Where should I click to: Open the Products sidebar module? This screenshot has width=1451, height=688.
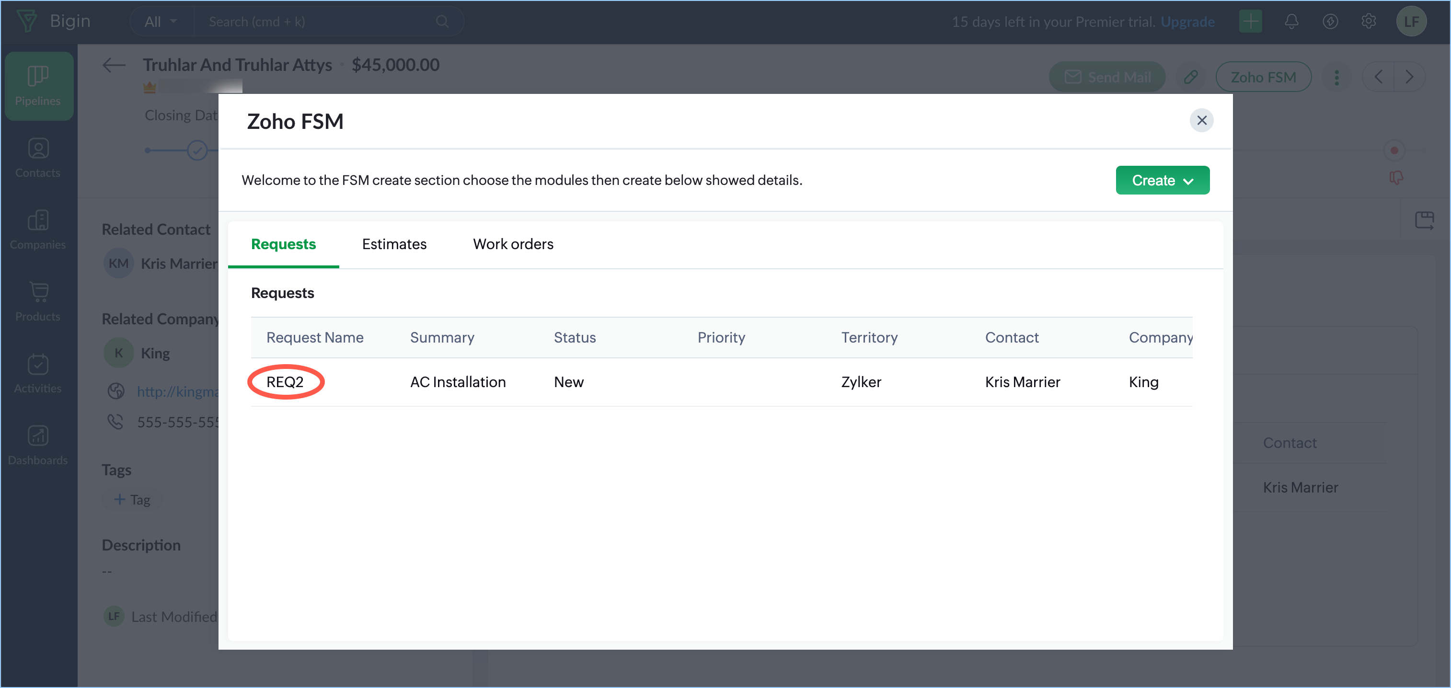tap(38, 302)
